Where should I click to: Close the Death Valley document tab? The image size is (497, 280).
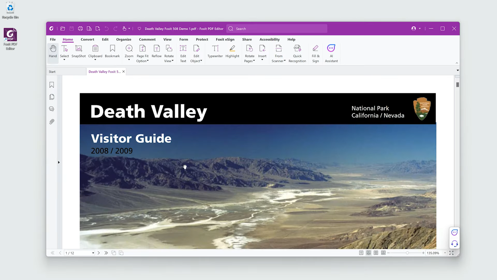pyautogui.click(x=124, y=72)
